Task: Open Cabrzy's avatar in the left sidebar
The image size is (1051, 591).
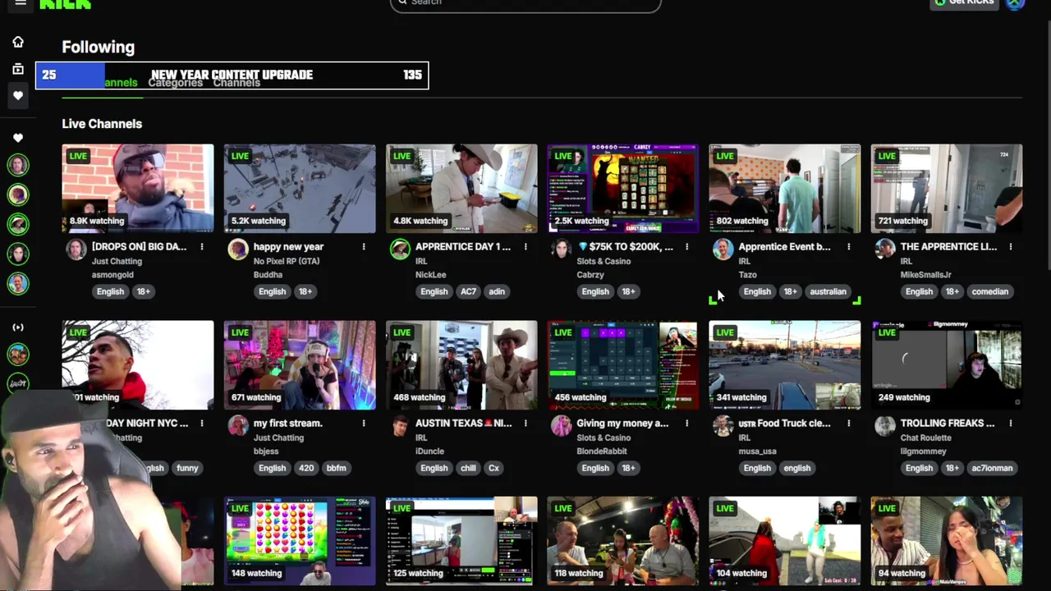Action: tap(18, 254)
